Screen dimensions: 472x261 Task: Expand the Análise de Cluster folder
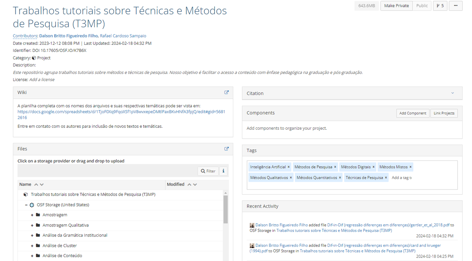coord(32,246)
